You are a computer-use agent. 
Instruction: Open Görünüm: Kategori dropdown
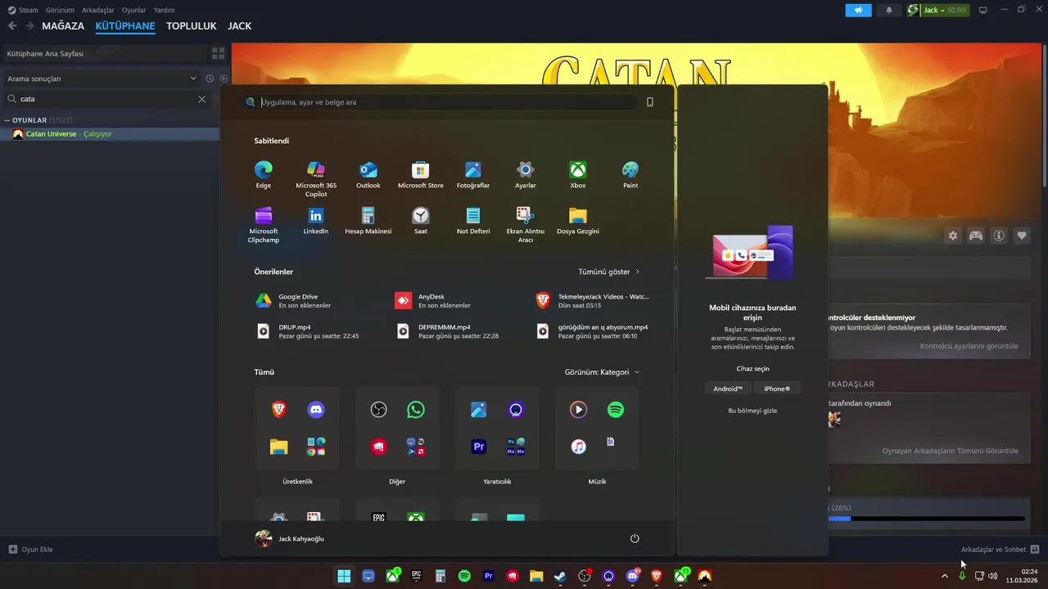coord(602,372)
